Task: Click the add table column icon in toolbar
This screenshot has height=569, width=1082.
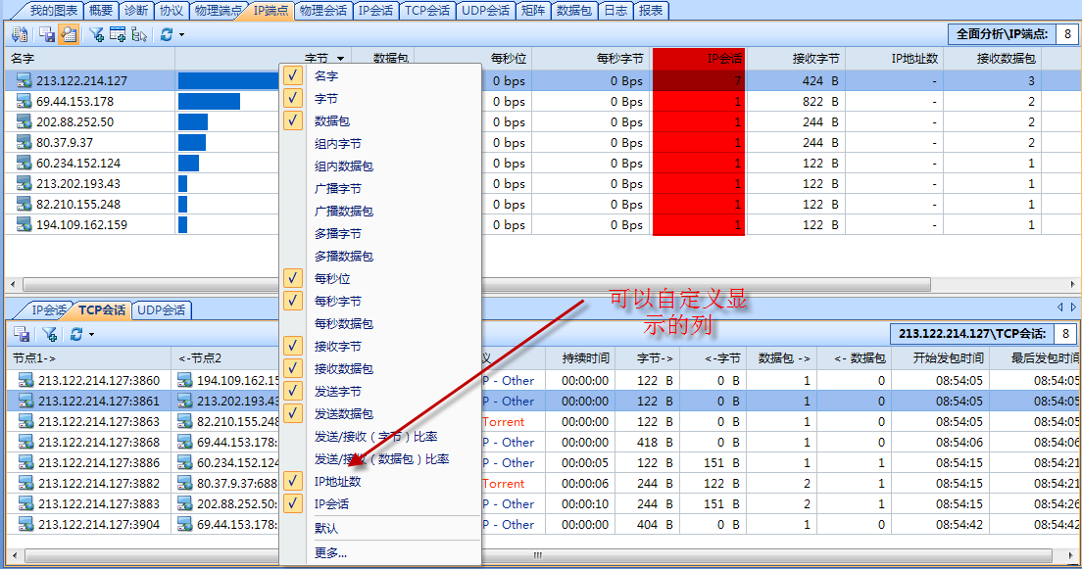Action: pos(117,34)
